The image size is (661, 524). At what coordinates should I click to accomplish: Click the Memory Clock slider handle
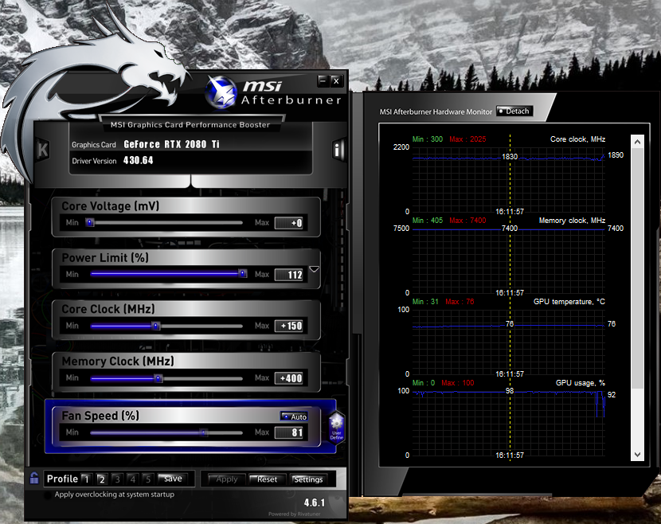tap(158, 378)
